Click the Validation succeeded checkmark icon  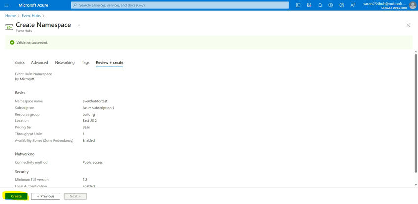[x=12, y=42]
